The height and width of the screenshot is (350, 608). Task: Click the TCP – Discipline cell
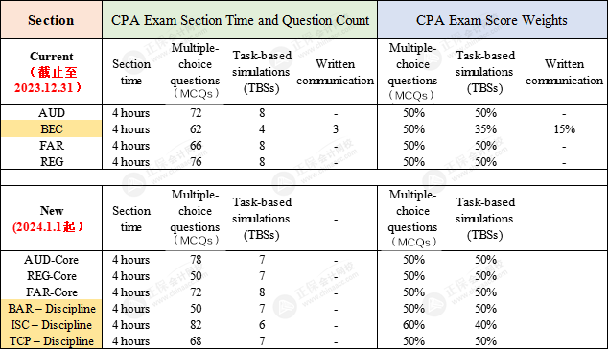(51, 341)
